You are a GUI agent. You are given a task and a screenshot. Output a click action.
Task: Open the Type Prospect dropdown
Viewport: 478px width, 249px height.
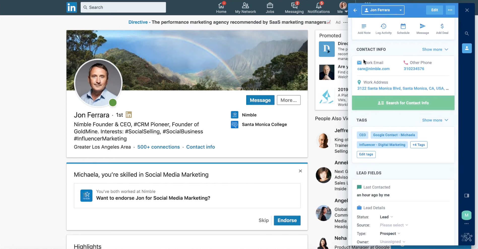point(390,234)
